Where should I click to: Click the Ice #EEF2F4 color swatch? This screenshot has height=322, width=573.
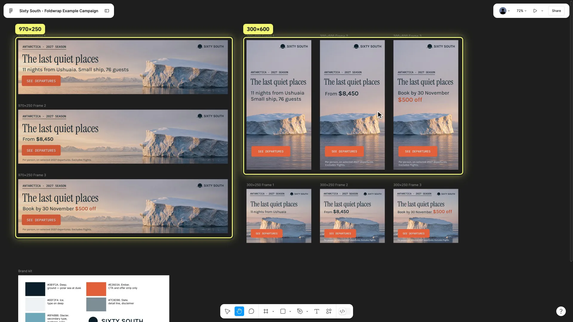click(x=35, y=304)
